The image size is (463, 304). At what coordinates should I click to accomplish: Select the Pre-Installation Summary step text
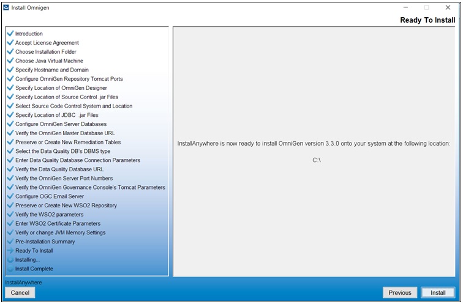pos(45,242)
